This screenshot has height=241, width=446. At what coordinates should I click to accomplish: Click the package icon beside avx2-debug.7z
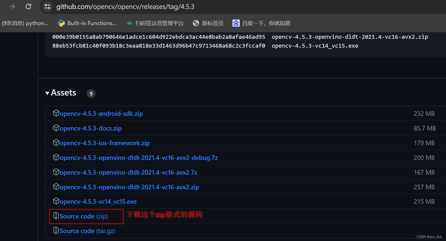click(x=56, y=157)
